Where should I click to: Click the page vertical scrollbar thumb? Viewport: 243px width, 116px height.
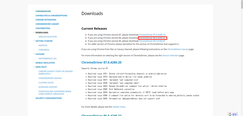[x=242, y=4]
